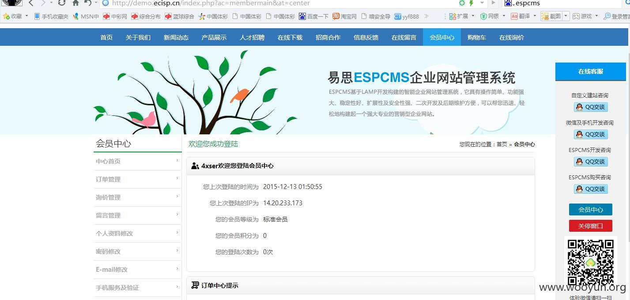Click the WeChat QR code image
630x300 pixels.
pyautogui.click(x=590, y=262)
